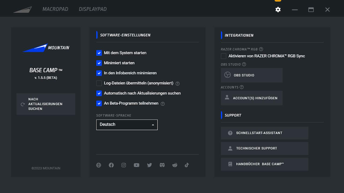Click the BASE CAMP title text
The height and width of the screenshot is (193, 344).
pyautogui.click(x=46, y=70)
